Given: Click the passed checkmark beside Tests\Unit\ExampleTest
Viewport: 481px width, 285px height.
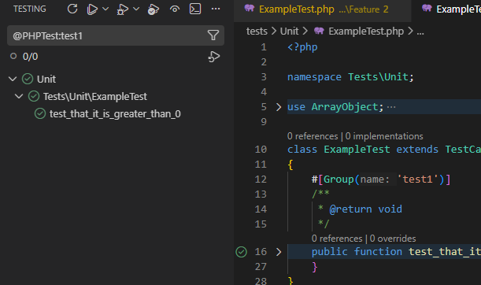Looking at the screenshot, I should coord(34,97).
